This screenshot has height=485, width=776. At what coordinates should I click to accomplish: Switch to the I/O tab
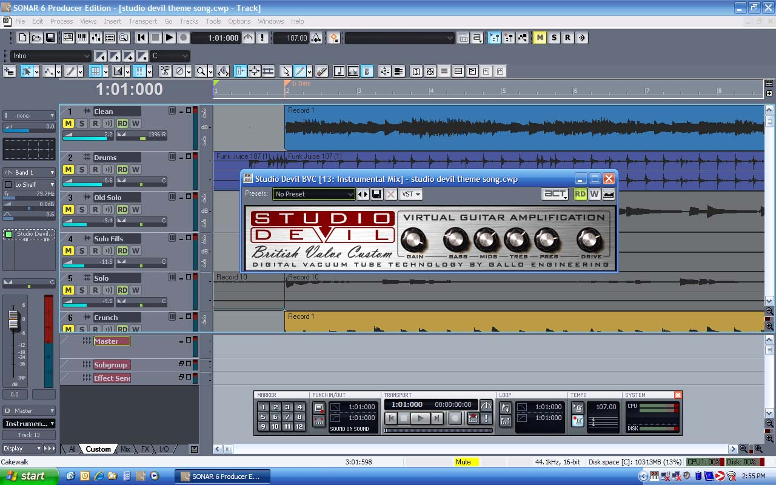coord(164,449)
